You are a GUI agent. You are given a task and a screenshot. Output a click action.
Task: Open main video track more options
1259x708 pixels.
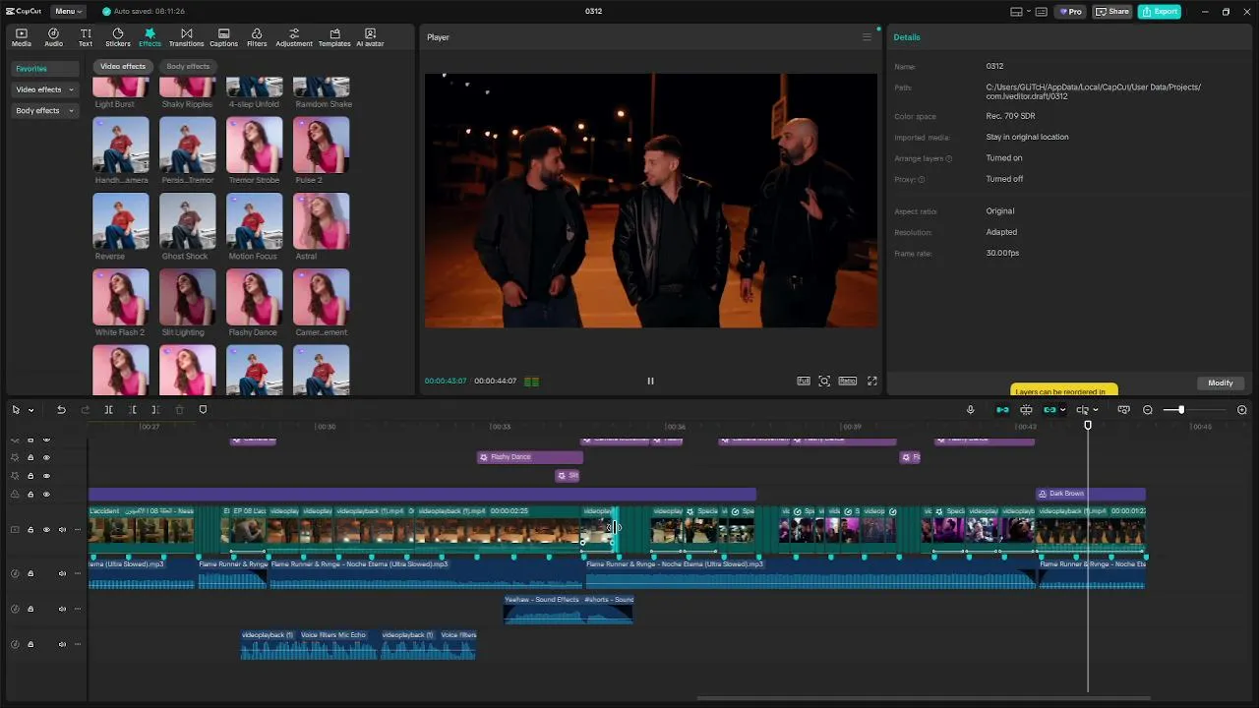[78, 530]
